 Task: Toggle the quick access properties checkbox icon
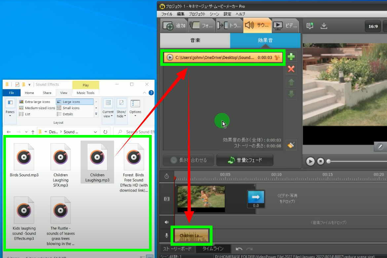tap(18, 84)
